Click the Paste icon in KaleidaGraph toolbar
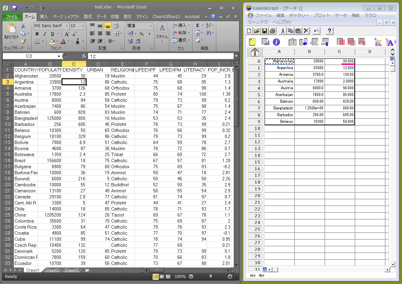 pos(298,31)
